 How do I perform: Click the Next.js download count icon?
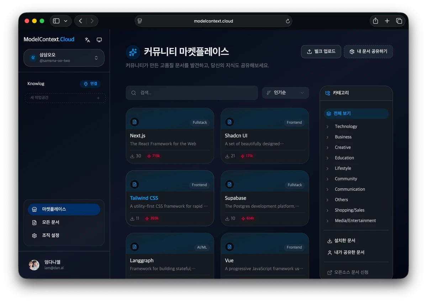132,156
